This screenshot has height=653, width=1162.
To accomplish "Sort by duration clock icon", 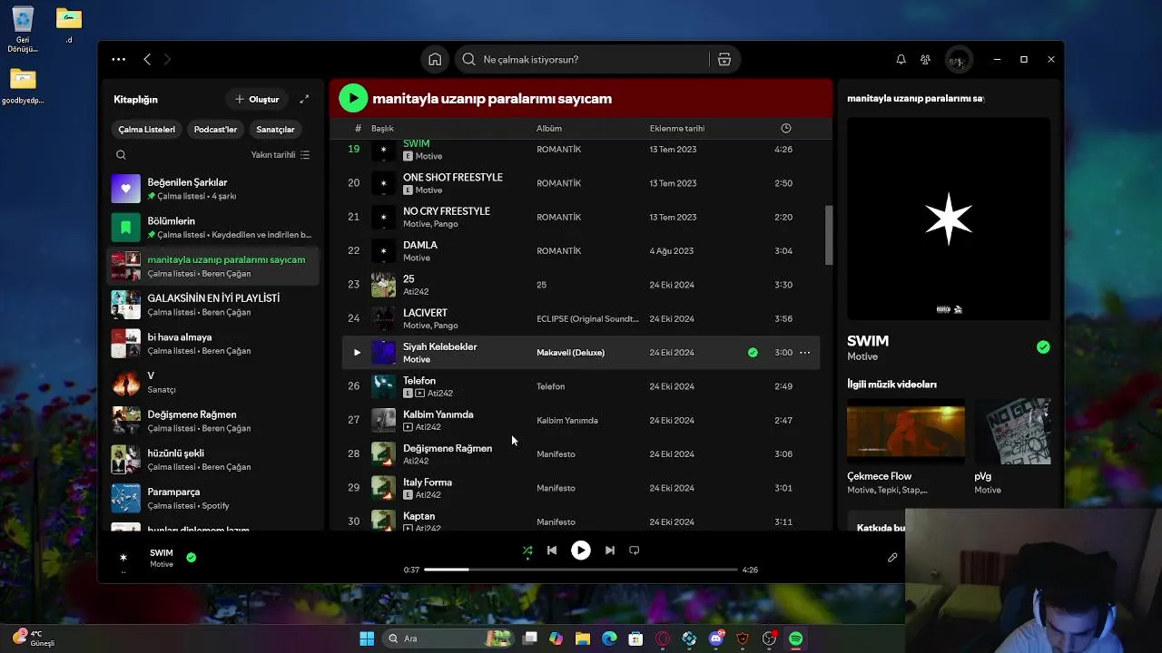I will point(786,129).
